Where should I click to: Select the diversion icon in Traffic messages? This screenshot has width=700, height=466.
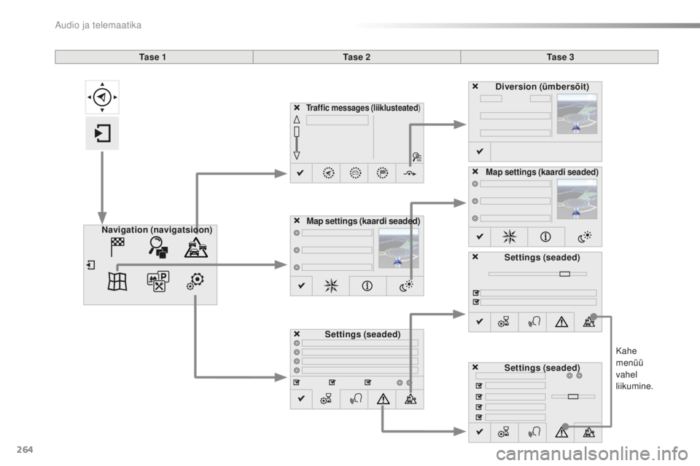point(409,173)
